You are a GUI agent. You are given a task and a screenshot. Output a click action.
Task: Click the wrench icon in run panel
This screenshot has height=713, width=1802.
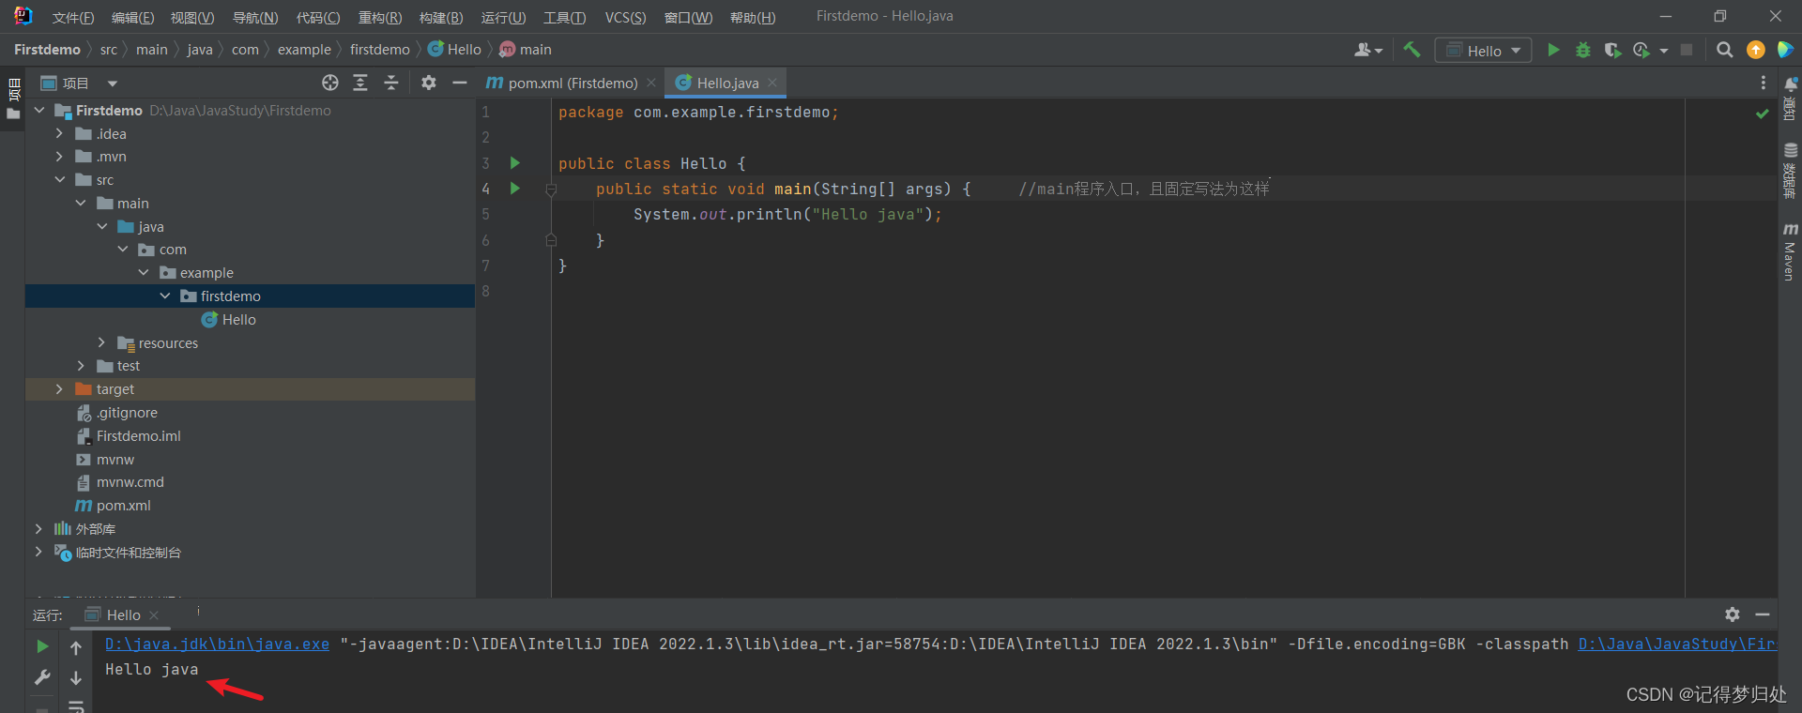pos(42,676)
